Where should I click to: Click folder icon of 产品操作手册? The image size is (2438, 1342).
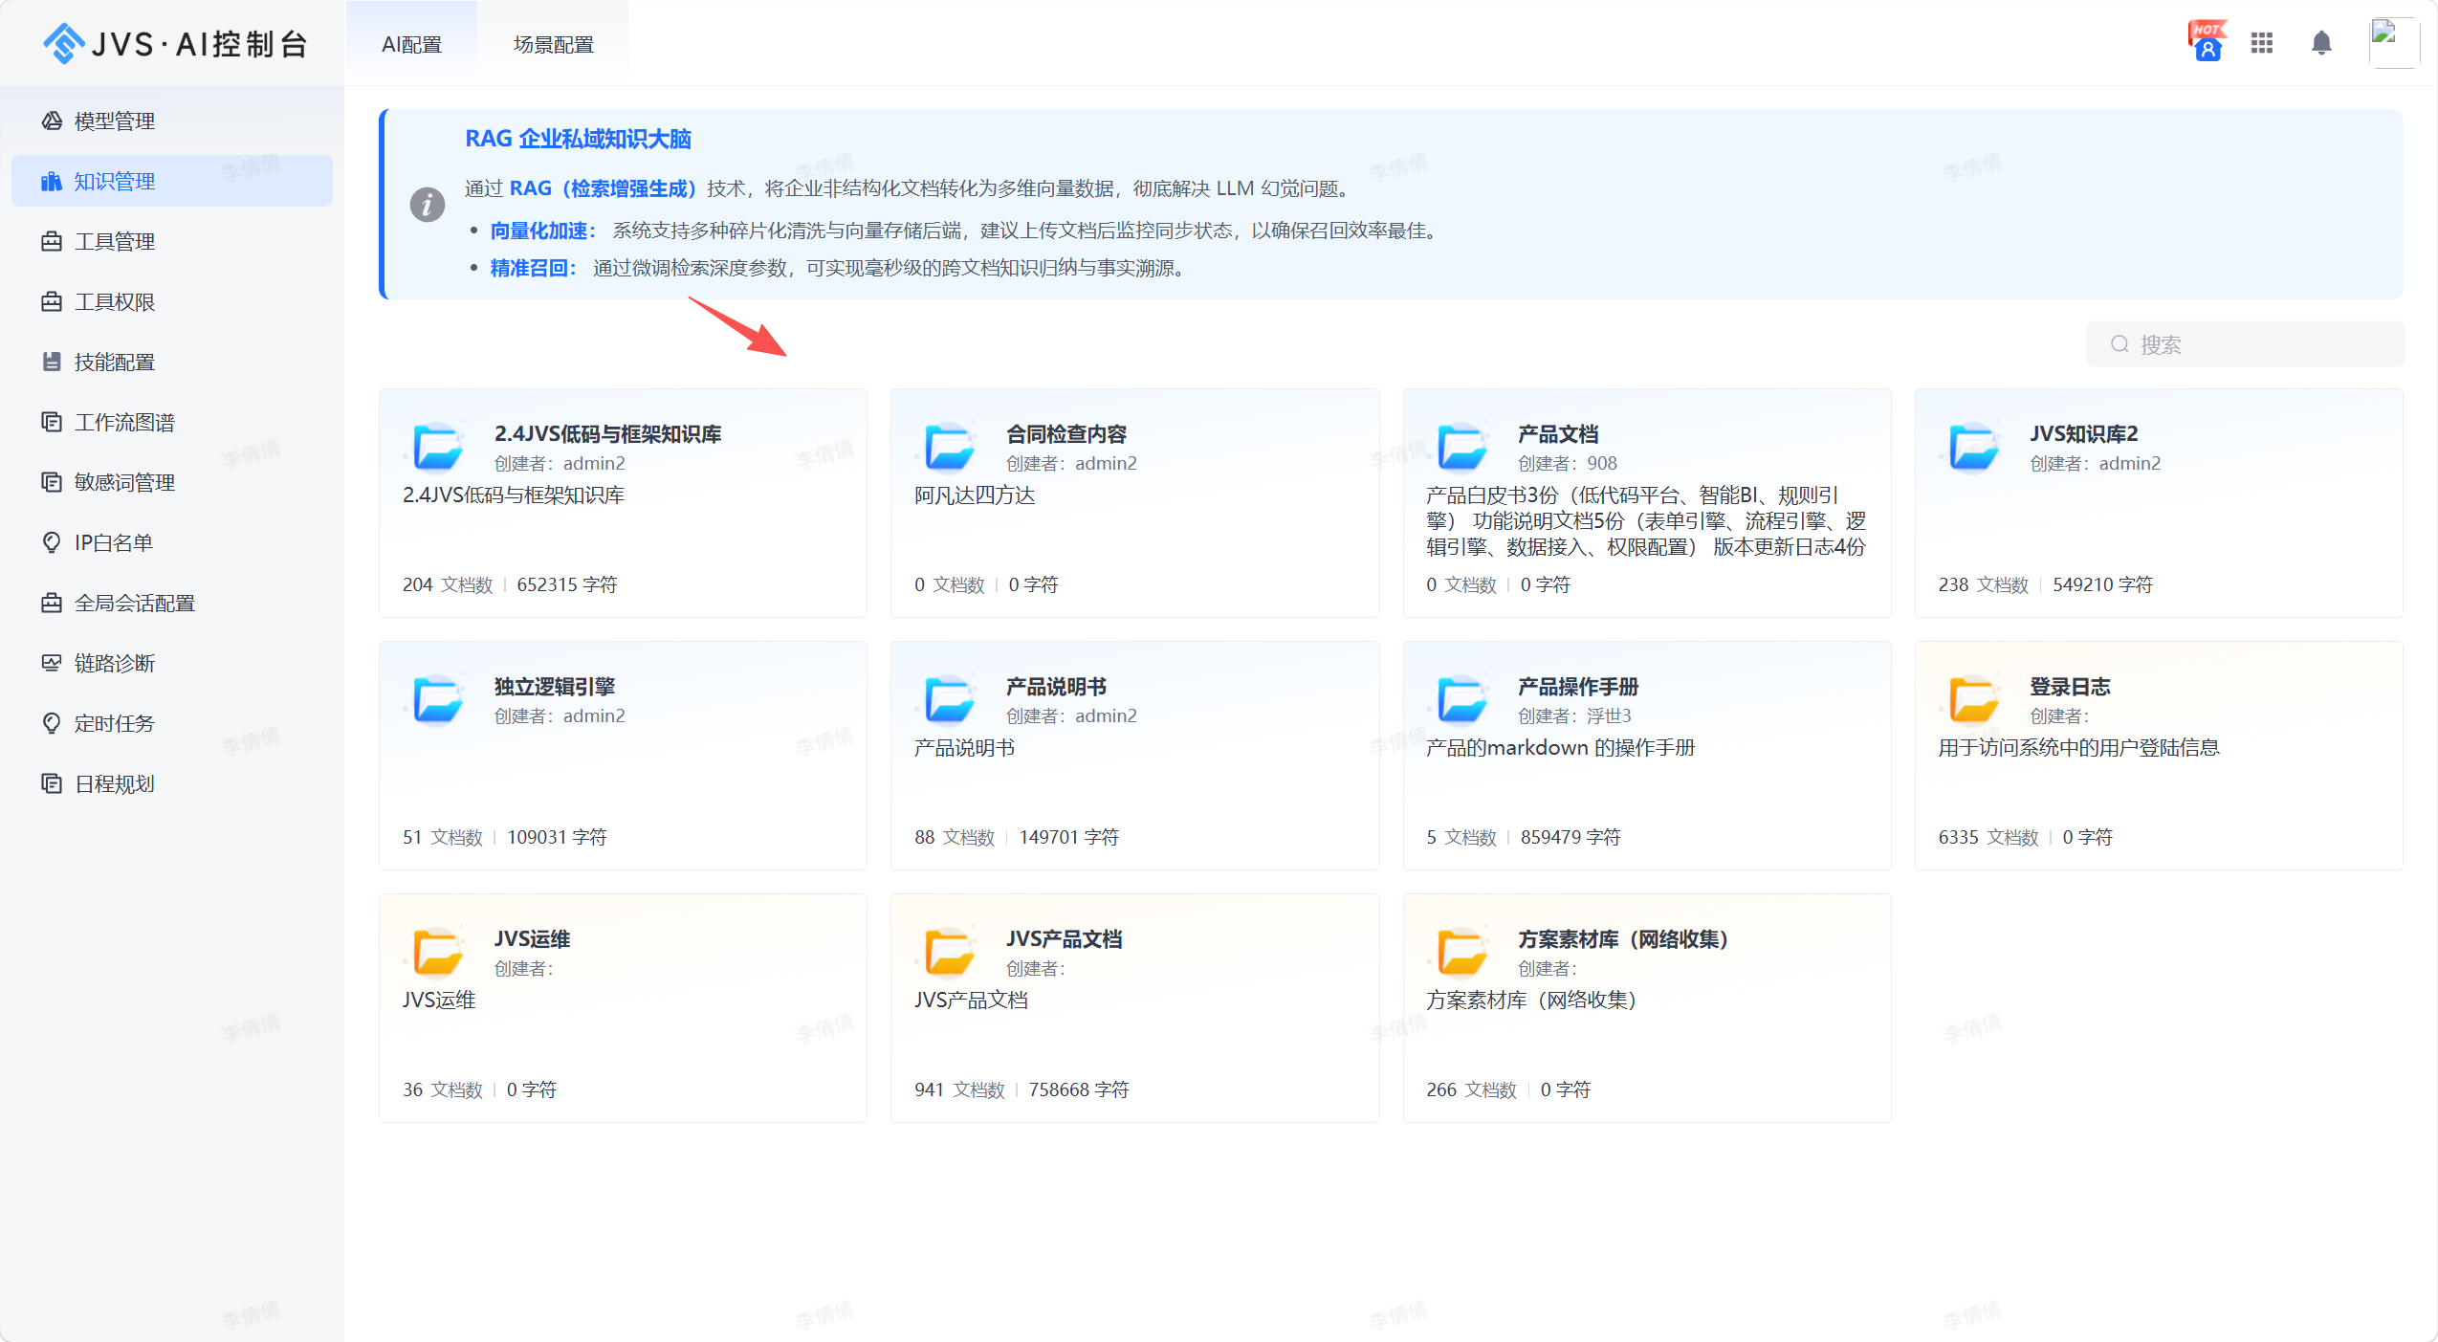(1462, 699)
